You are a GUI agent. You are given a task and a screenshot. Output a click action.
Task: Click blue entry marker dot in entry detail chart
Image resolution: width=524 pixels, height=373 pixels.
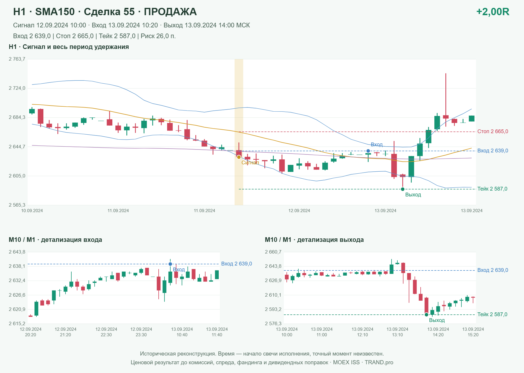click(x=170, y=264)
